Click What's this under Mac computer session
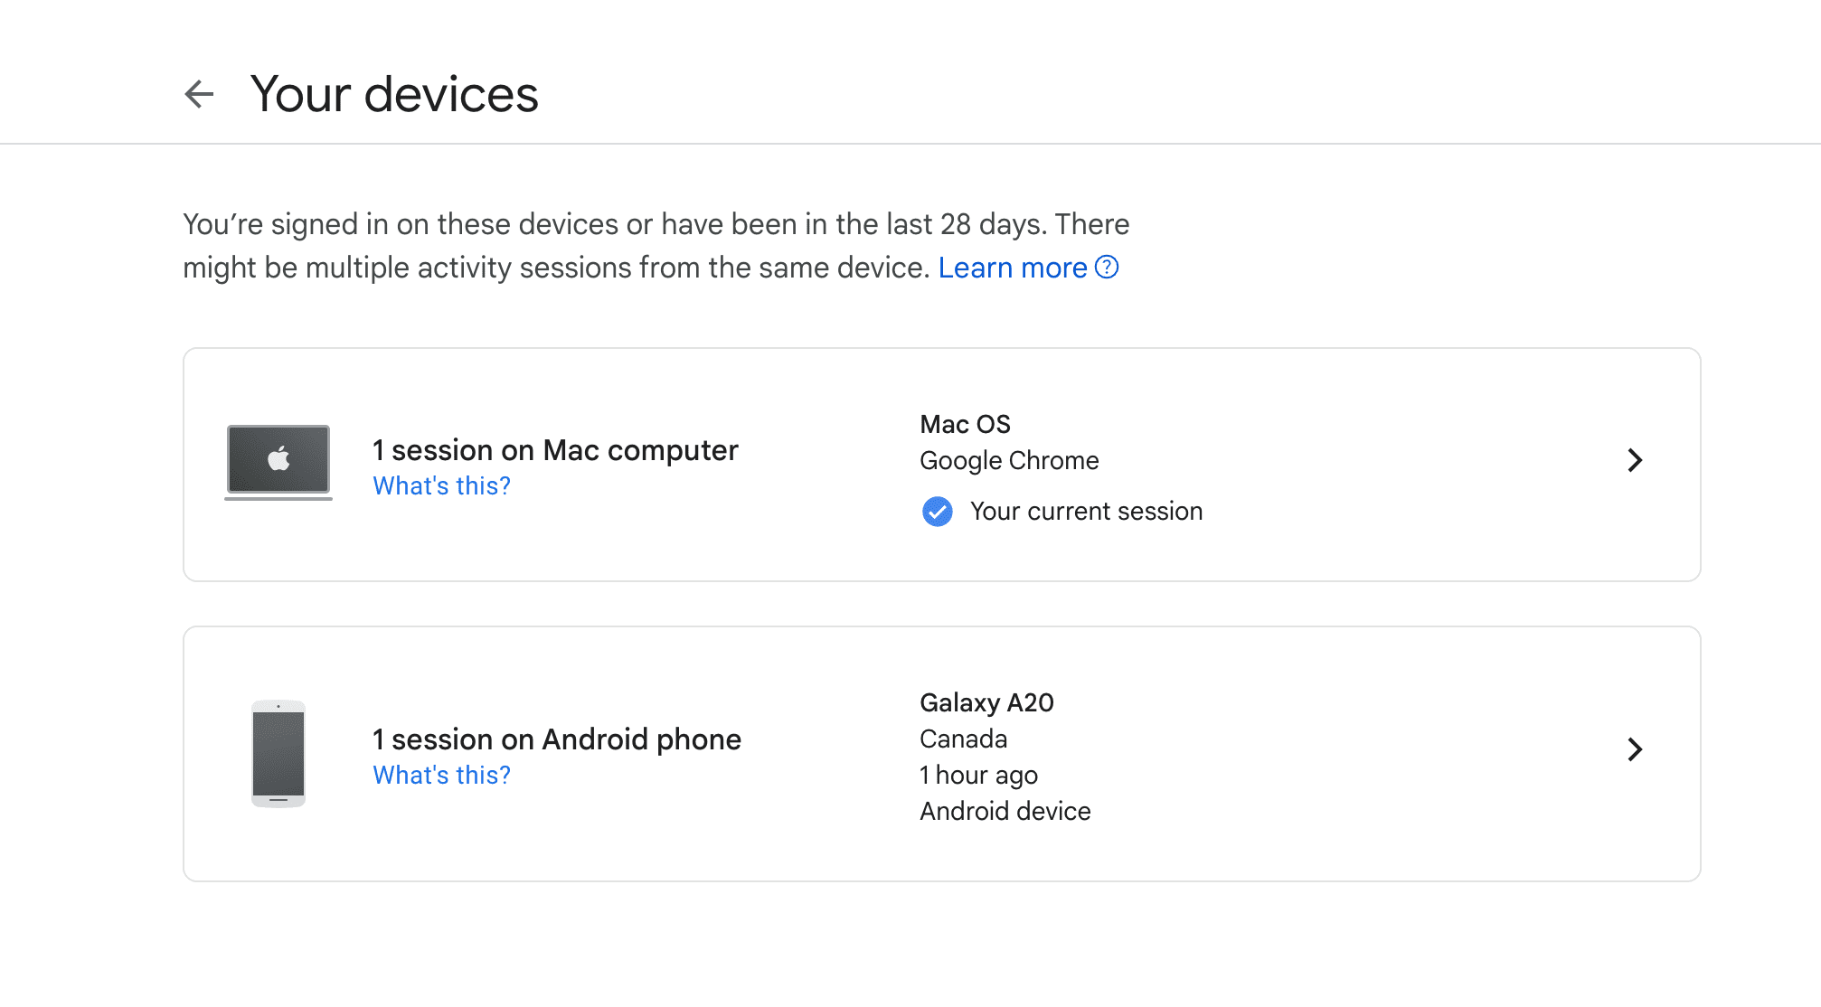1821x1007 pixels. tap(440, 485)
